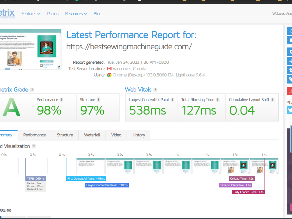Click help icon beside Web Vitals heading
Image resolution: width=292 pixels, height=219 pixels.
[155, 90]
